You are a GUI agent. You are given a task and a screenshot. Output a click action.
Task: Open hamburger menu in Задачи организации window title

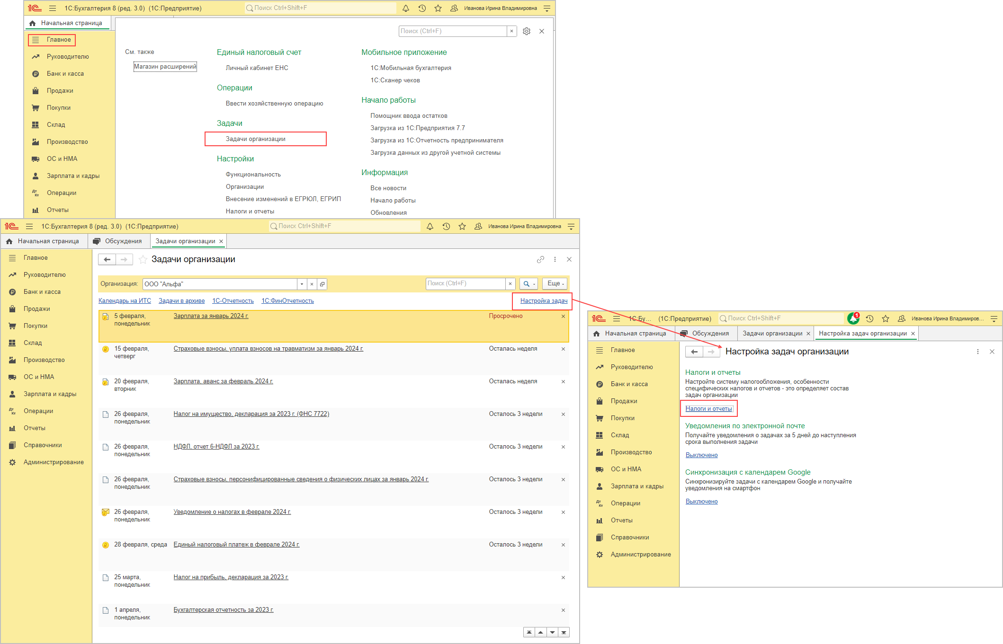[x=29, y=226]
